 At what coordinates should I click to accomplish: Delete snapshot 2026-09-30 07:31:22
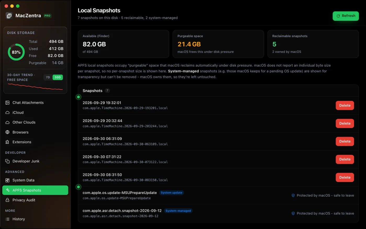point(345,159)
